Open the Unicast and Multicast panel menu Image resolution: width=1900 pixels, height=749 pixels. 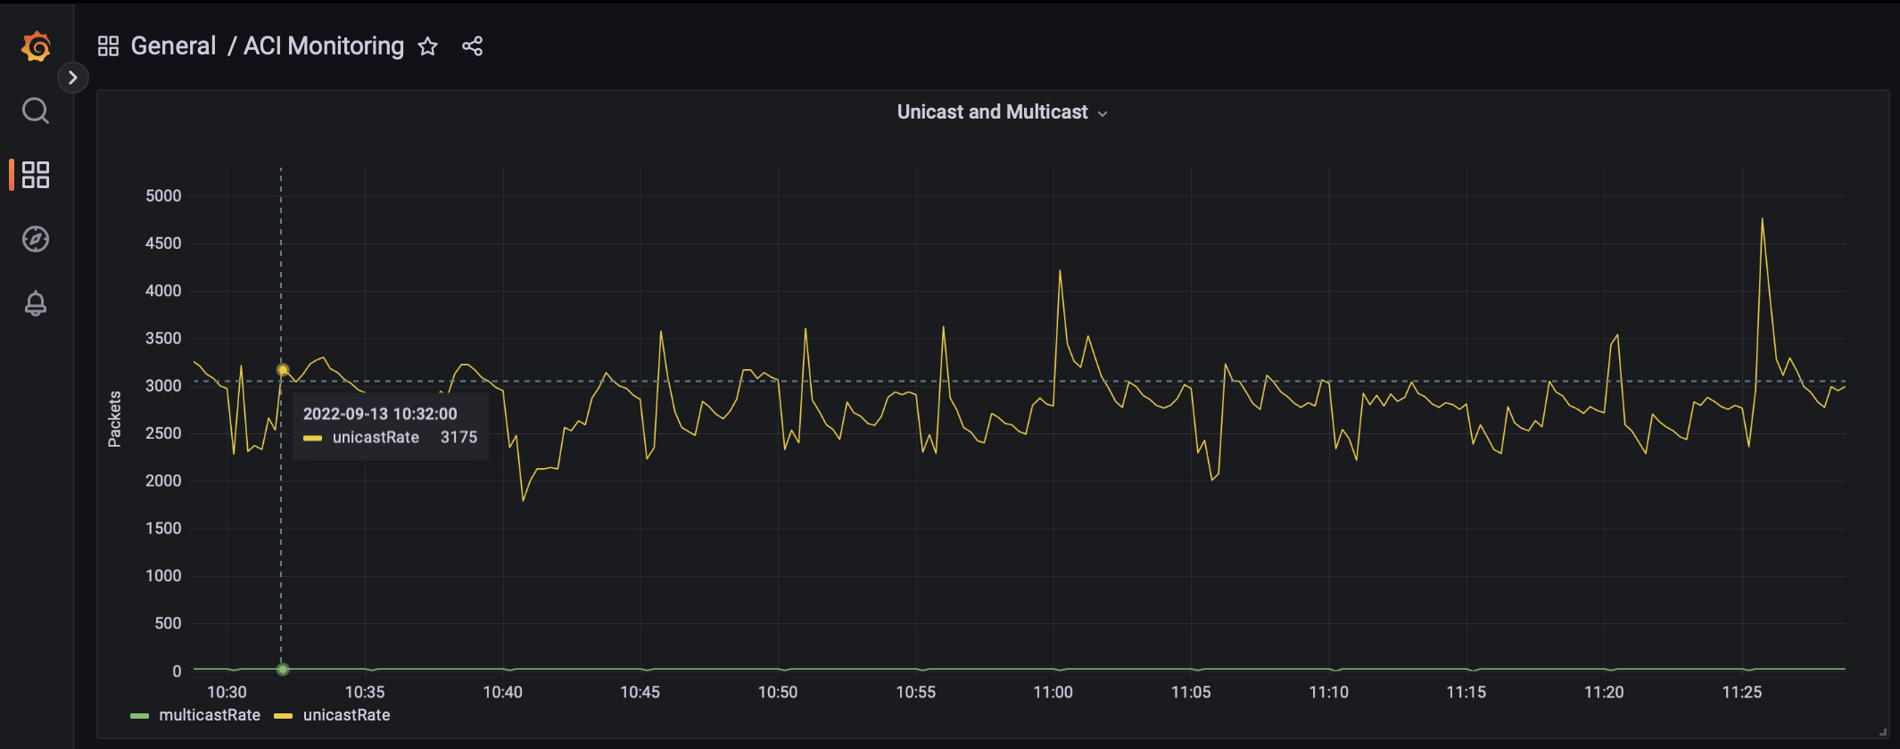[993, 111]
